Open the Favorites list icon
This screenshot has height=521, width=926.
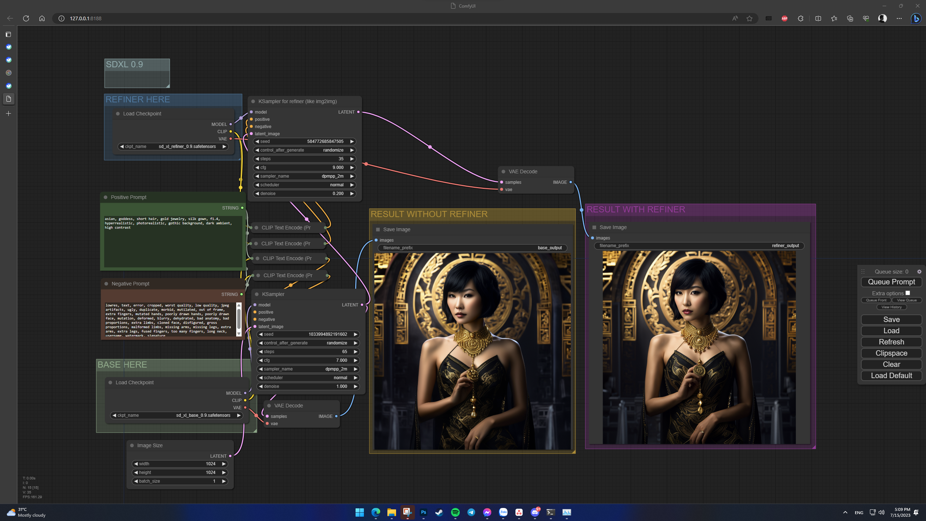coord(834,18)
